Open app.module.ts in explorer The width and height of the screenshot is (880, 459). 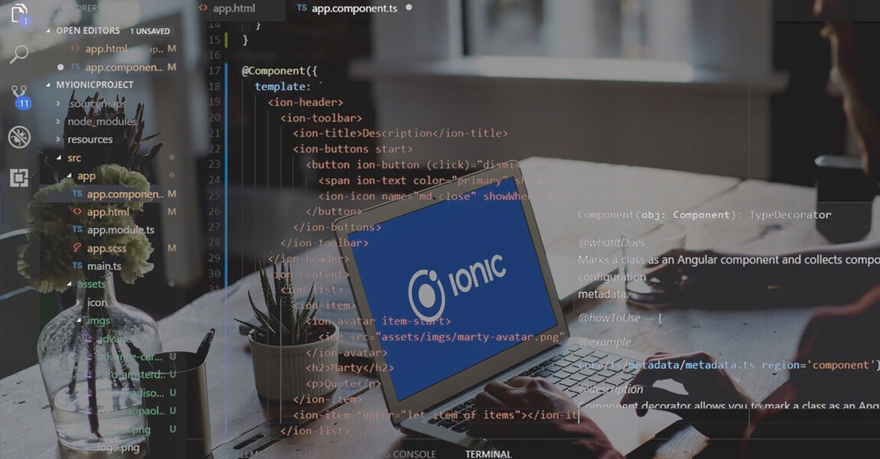tap(120, 230)
